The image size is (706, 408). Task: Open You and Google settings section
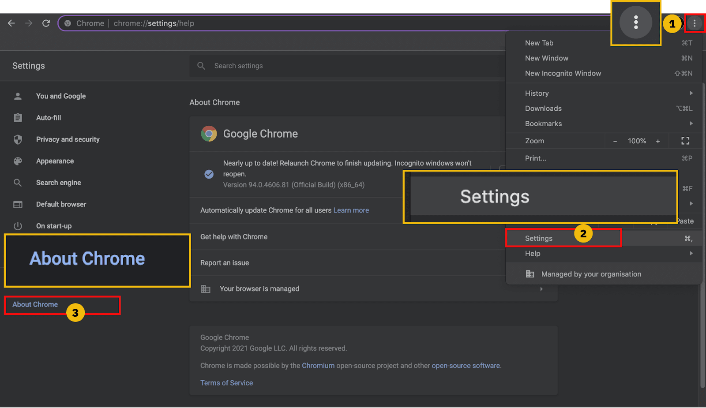pos(61,96)
